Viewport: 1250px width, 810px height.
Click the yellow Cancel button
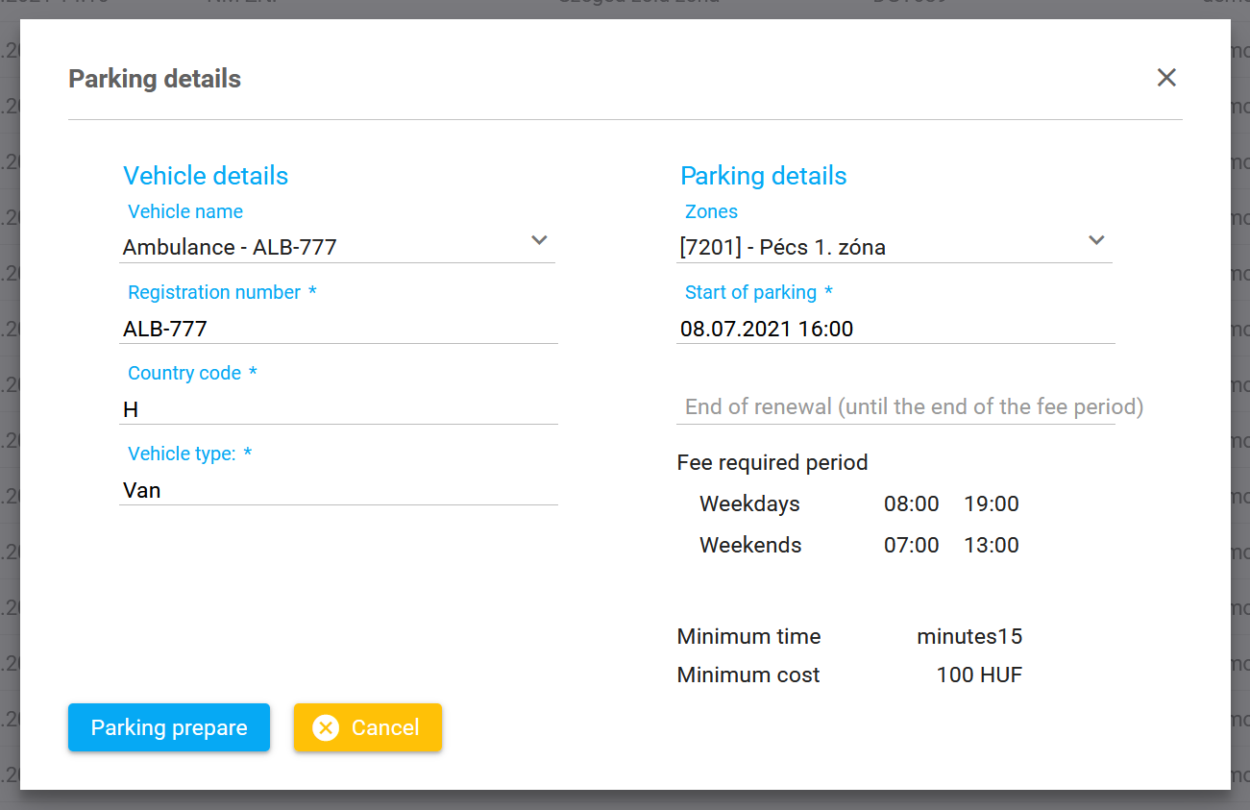coord(368,727)
